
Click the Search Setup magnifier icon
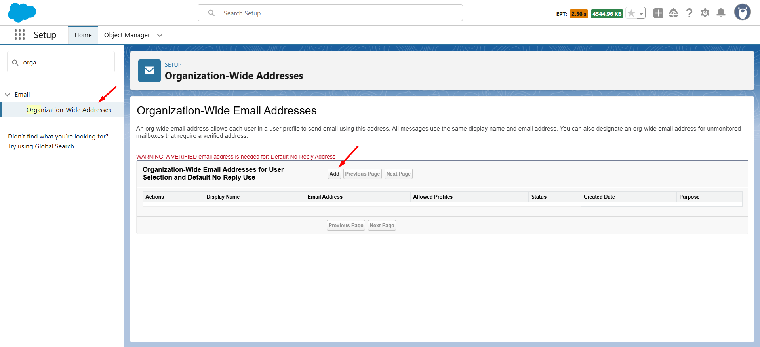click(x=211, y=13)
